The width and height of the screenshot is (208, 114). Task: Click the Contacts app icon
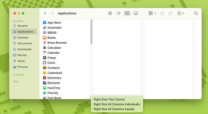(x=44, y=68)
